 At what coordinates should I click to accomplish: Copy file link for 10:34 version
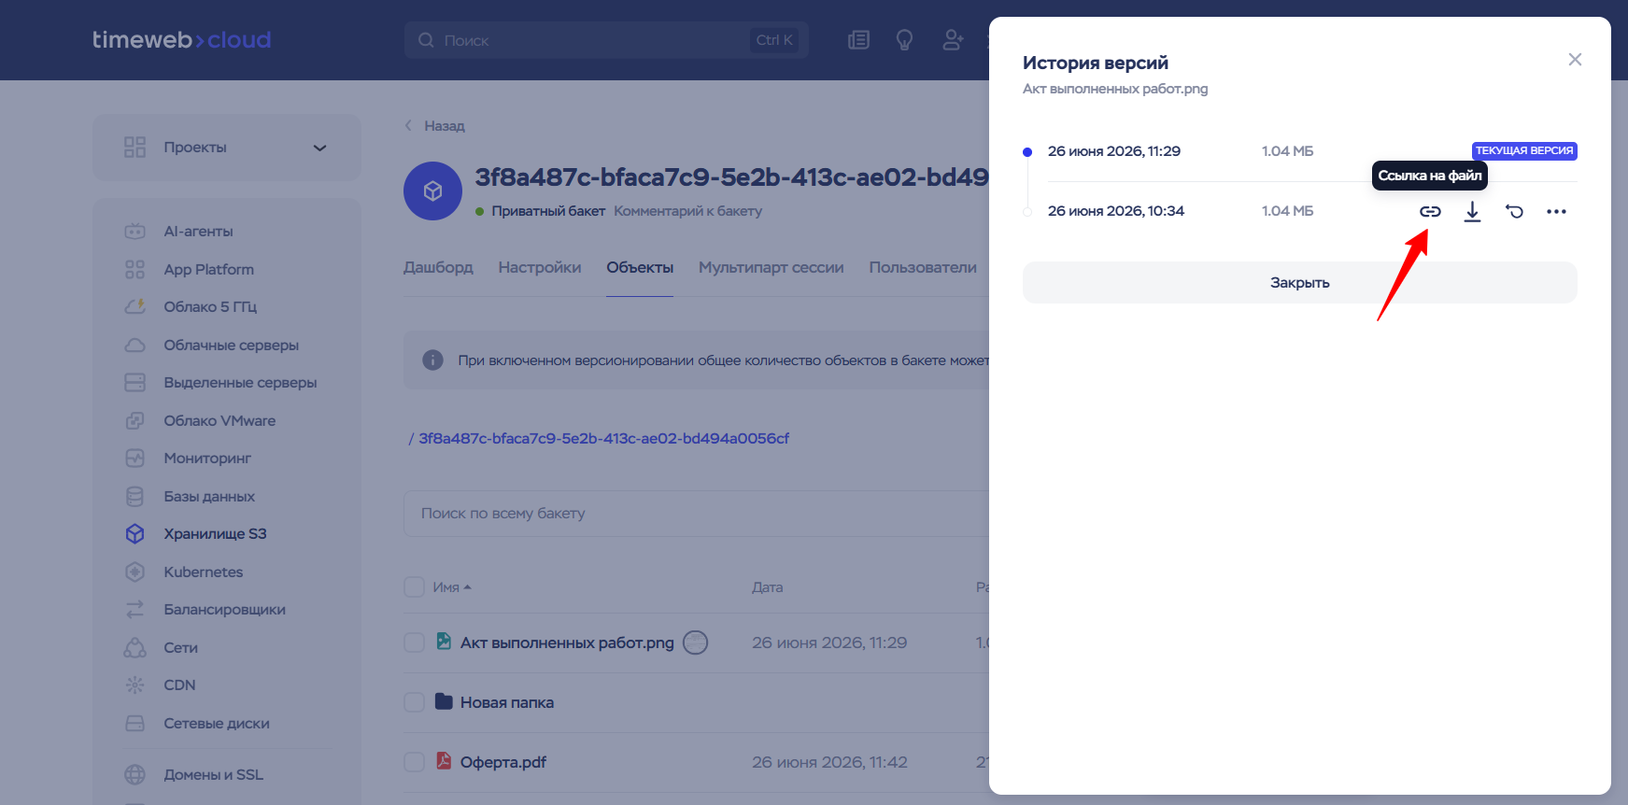(x=1430, y=212)
